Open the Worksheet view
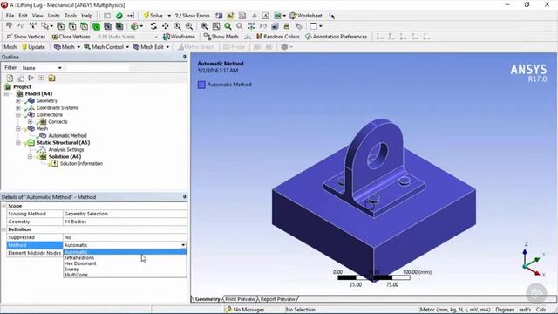Viewport: 558px width, 314px height. 306,16
